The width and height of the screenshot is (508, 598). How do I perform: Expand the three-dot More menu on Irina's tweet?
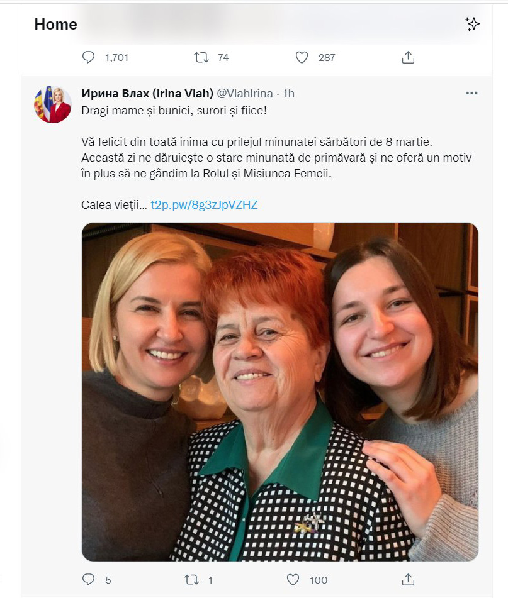tap(471, 94)
